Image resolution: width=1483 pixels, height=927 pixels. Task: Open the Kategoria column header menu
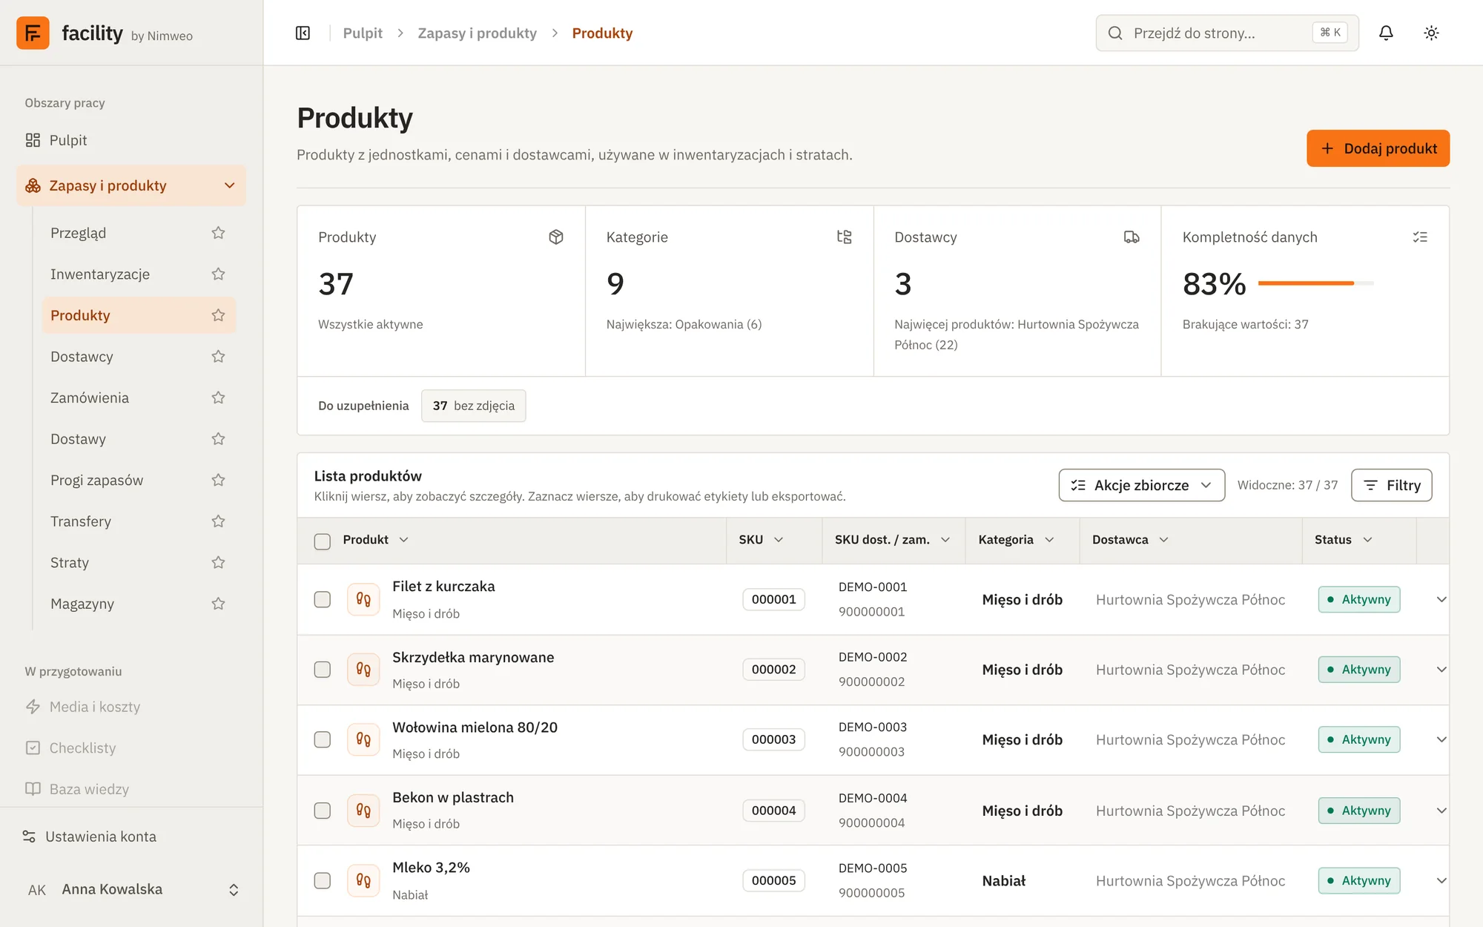click(x=1016, y=540)
